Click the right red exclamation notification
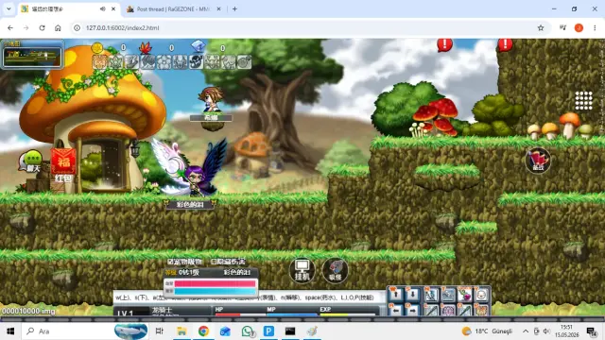Screen dimensions: 605x340 pos(505,44)
